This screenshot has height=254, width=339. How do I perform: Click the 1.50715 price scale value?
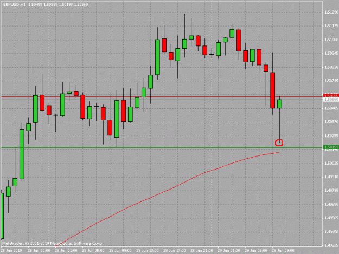coord(331,81)
